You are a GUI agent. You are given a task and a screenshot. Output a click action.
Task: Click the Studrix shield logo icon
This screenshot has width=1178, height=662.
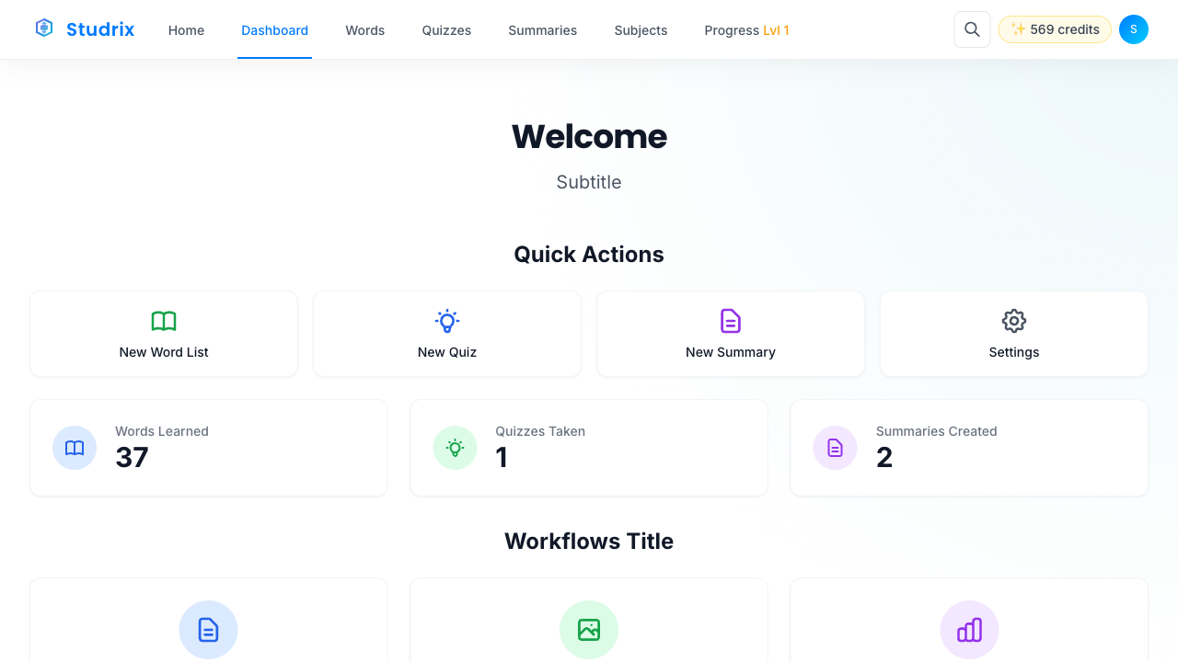point(43,28)
